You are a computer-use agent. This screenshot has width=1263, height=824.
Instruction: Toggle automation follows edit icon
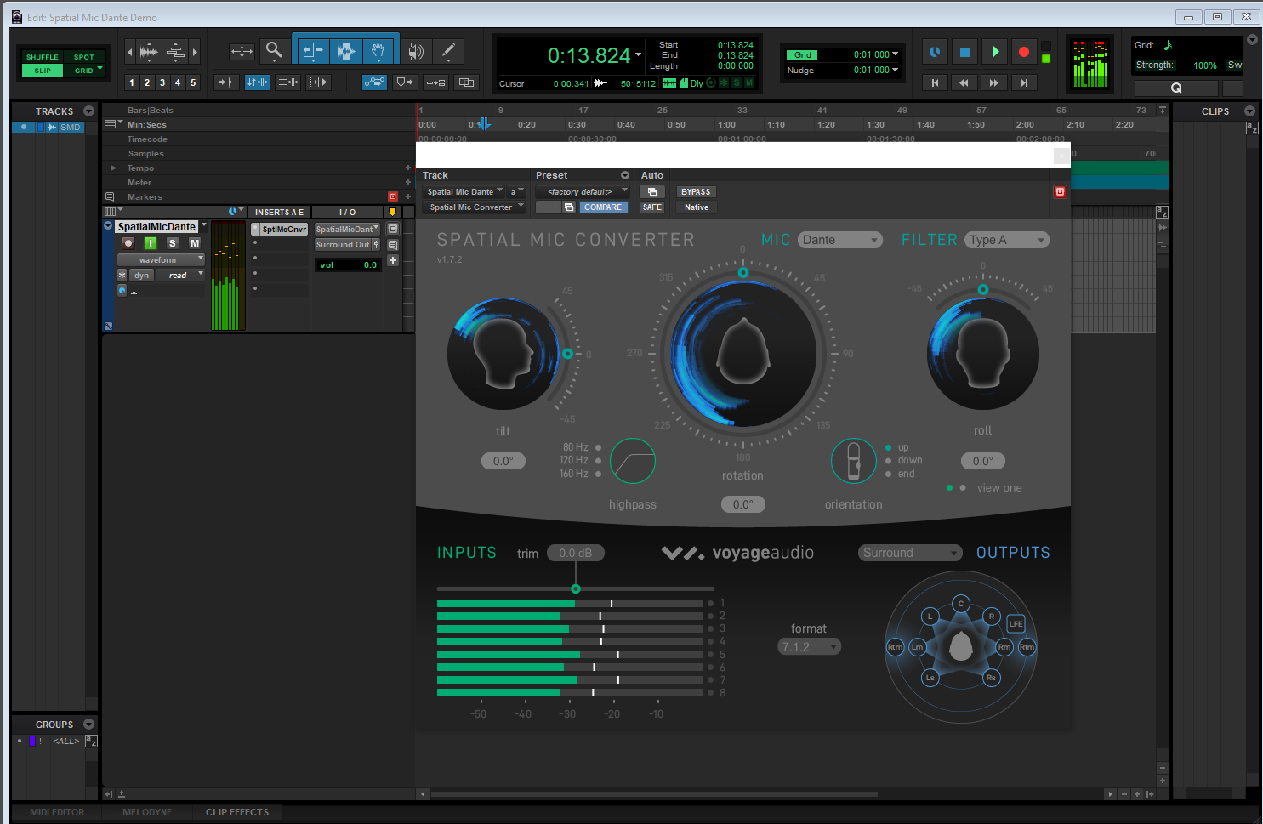[x=374, y=82]
